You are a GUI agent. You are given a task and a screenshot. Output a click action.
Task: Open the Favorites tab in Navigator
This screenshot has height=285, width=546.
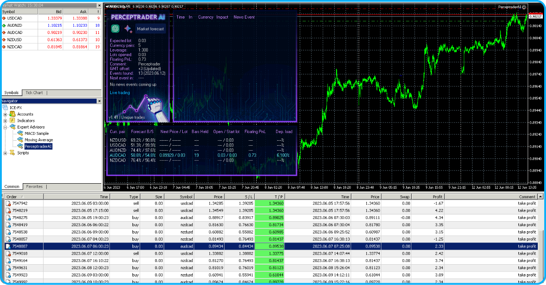pos(34,186)
